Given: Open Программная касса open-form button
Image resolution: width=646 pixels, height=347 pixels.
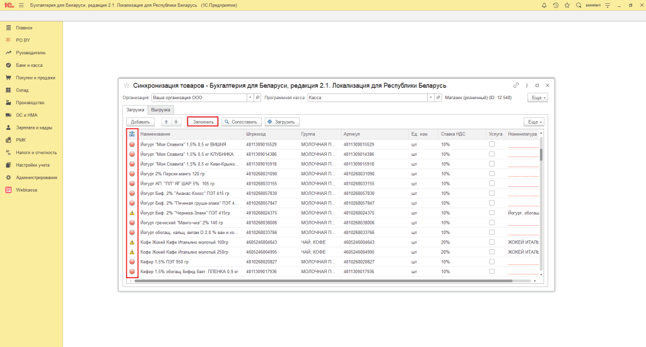Looking at the screenshot, I should click(x=438, y=98).
